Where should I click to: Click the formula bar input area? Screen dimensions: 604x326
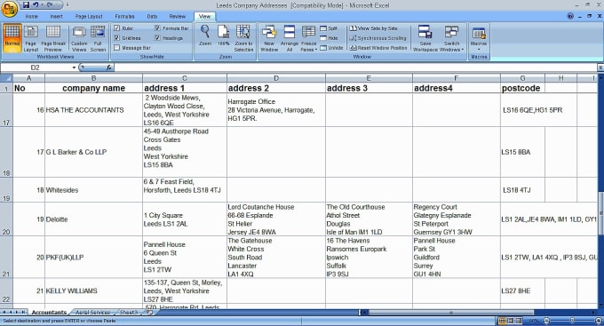pos(354,68)
